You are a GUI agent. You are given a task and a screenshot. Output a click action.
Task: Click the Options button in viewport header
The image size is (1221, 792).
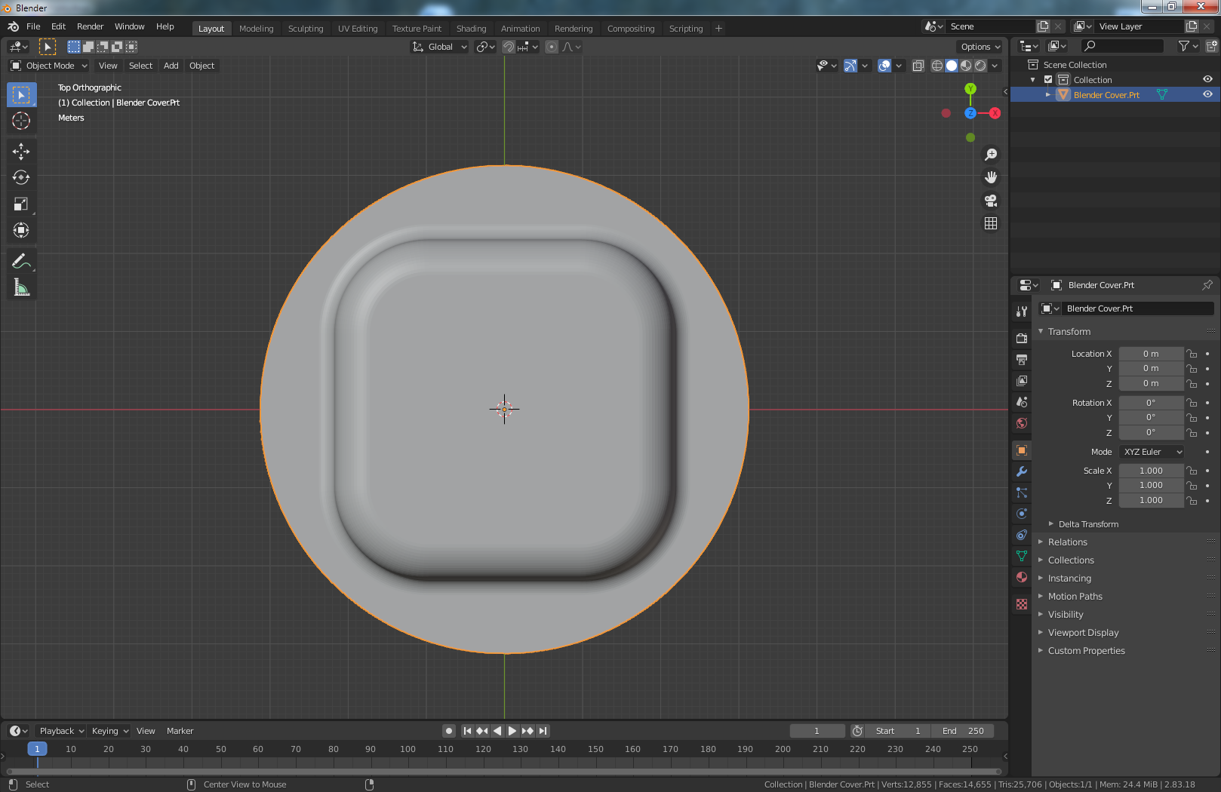click(980, 47)
